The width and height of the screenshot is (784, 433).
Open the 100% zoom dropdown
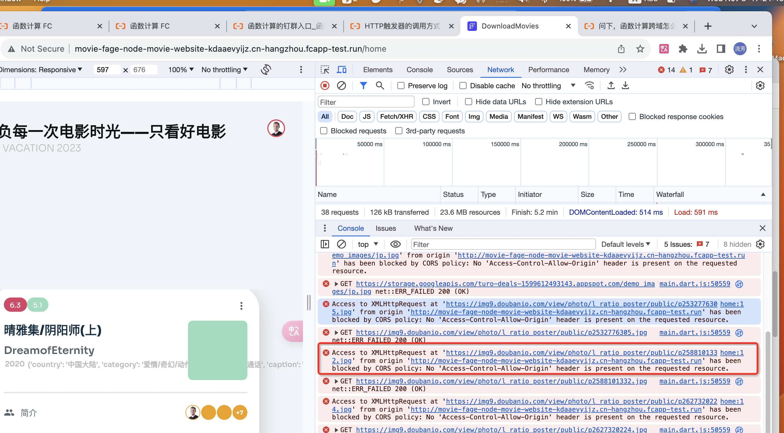[x=181, y=70]
